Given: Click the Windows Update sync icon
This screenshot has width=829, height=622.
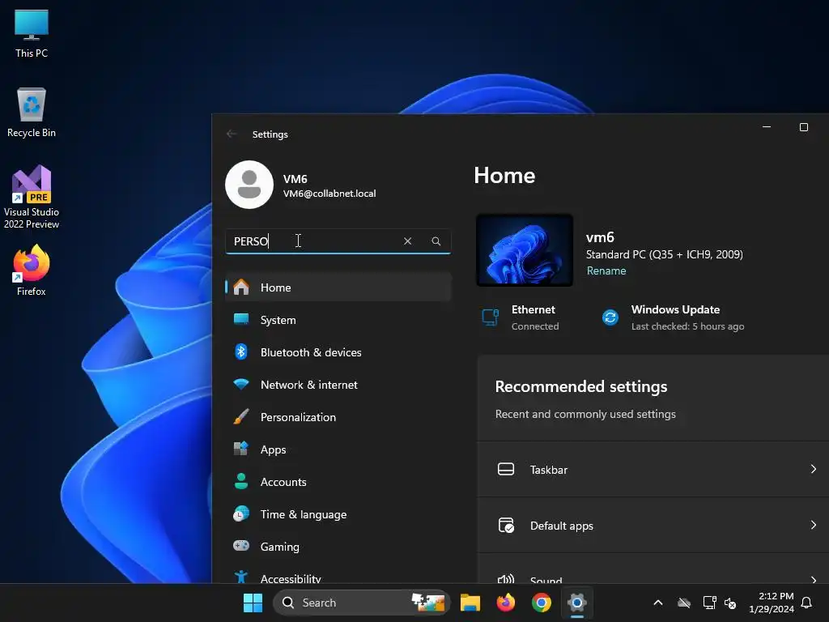Looking at the screenshot, I should [610, 317].
